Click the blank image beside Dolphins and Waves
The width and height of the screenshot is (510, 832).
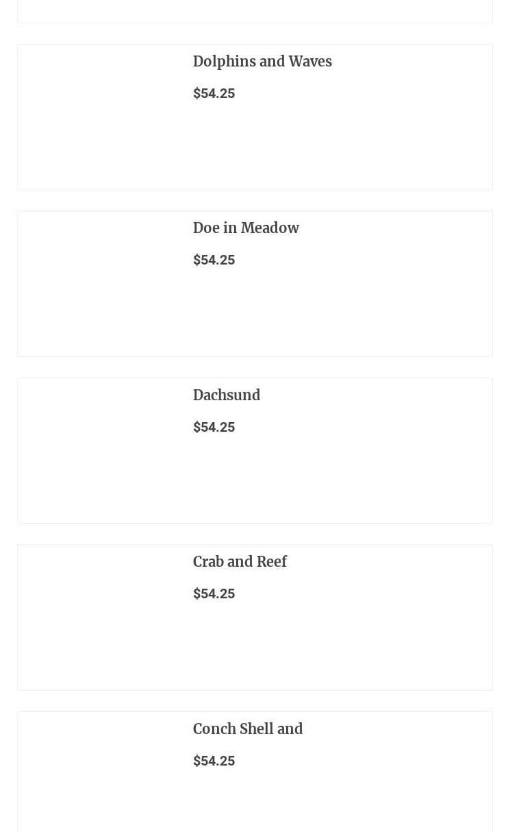(x=100, y=117)
